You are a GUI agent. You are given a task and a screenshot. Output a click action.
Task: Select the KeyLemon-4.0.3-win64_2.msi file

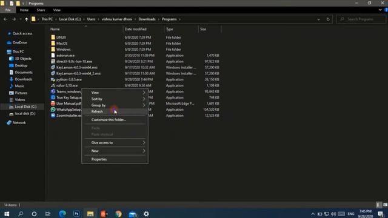click(78, 73)
